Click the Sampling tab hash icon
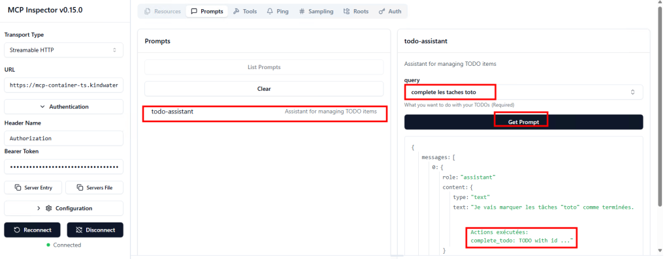The height and width of the screenshot is (259, 669). pyautogui.click(x=302, y=12)
